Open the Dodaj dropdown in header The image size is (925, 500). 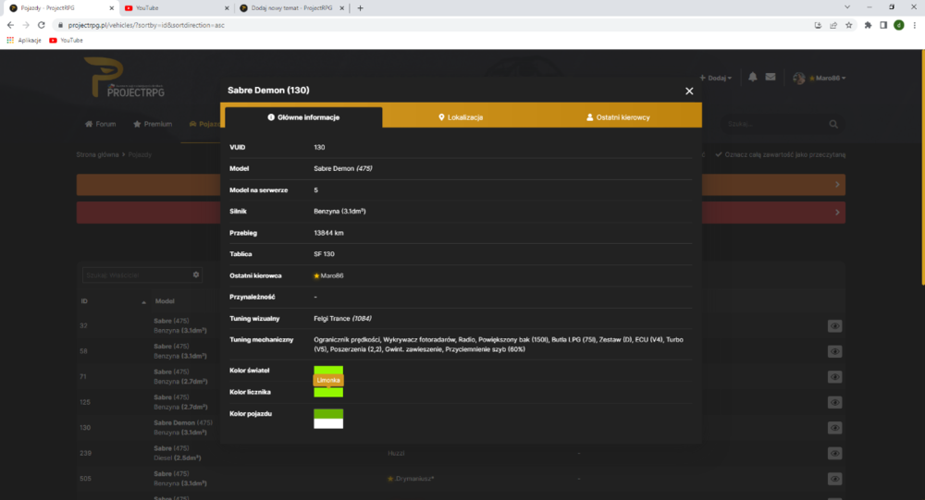tap(716, 78)
